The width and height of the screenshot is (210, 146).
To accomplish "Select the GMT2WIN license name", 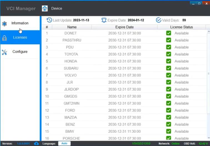I will [x=71, y=103].
